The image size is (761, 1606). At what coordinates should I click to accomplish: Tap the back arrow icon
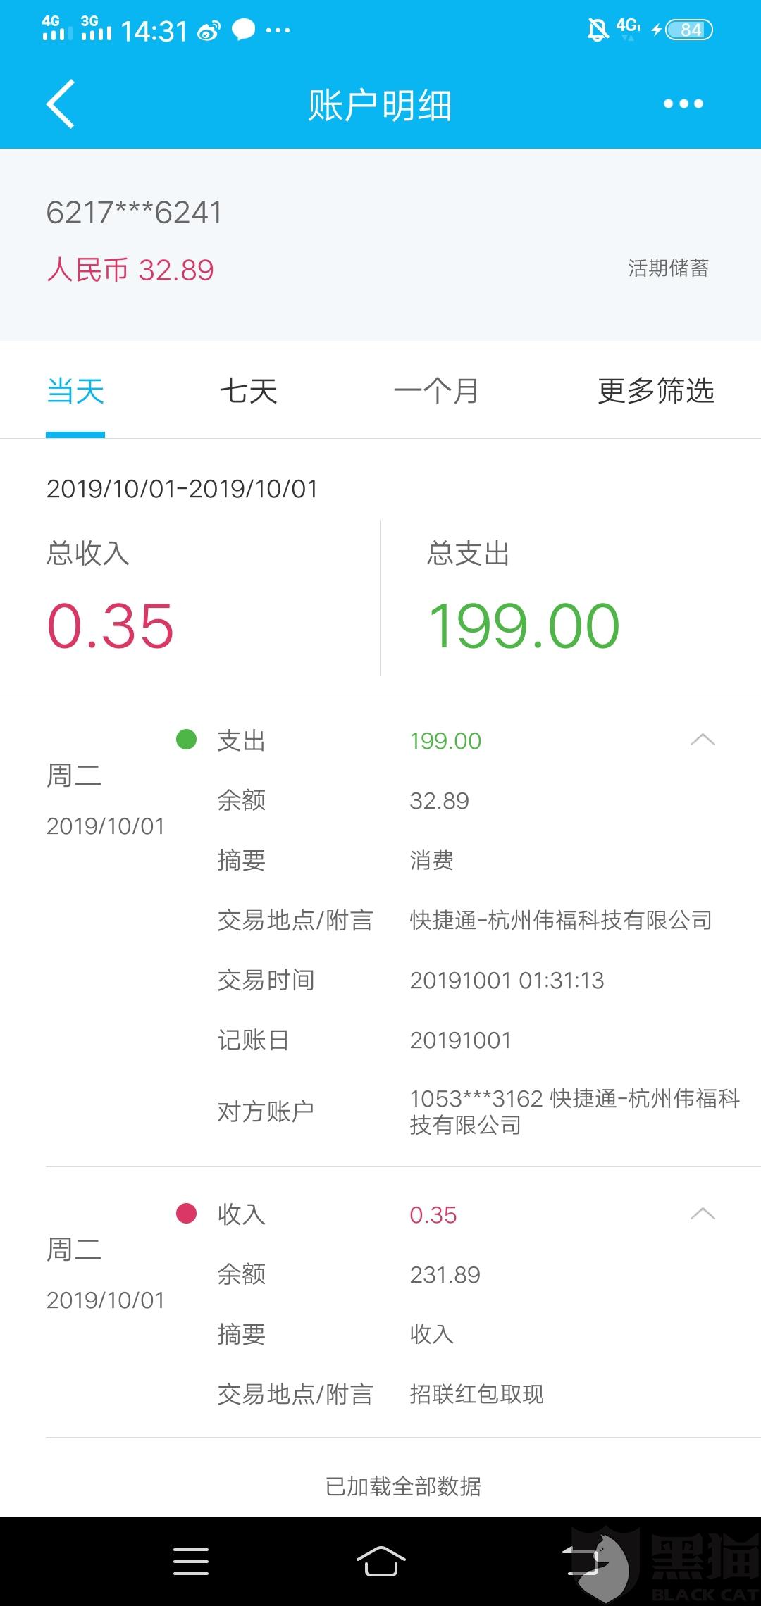point(61,104)
